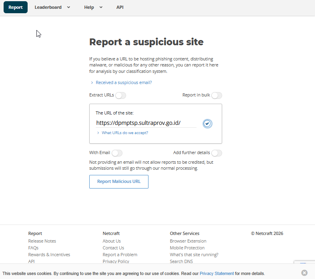Open the API link in footer
Viewport: 315px width, 279px height.
pos(31,261)
